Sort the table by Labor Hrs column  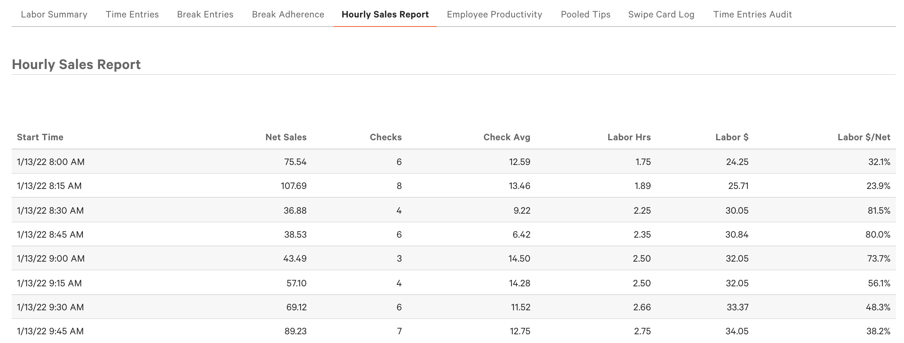(629, 137)
